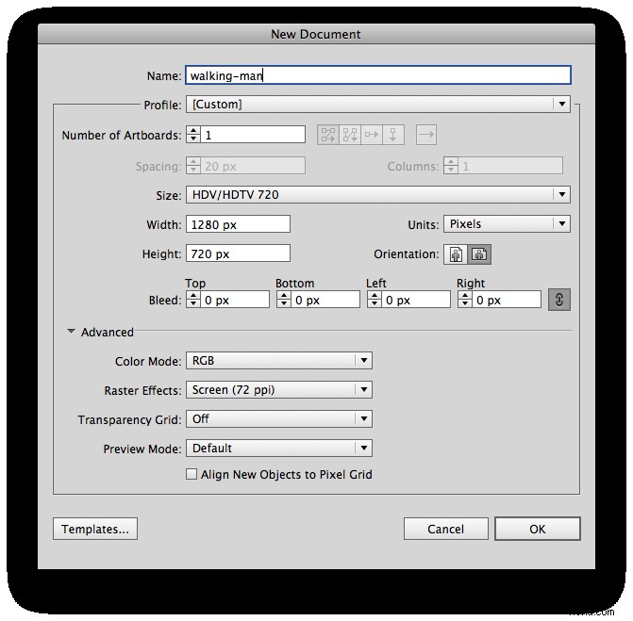
Task: Click the disabled Columns field showing 1
Action: pyautogui.click(x=510, y=166)
